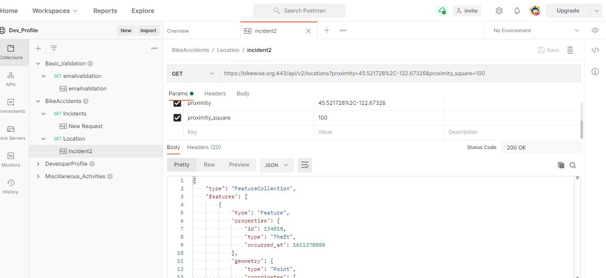This screenshot has height=278, width=606.
Task: Click the Search Postman field
Action: point(299,11)
